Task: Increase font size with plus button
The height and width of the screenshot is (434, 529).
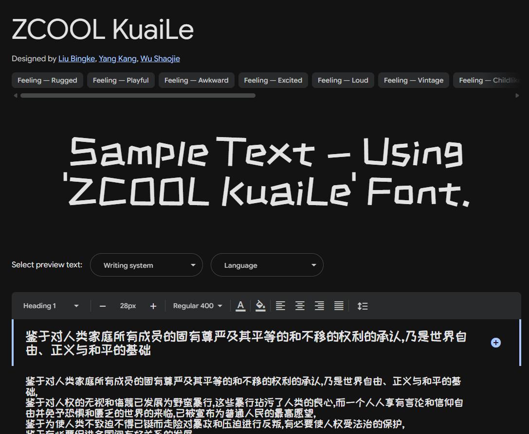Action: [x=153, y=306]
